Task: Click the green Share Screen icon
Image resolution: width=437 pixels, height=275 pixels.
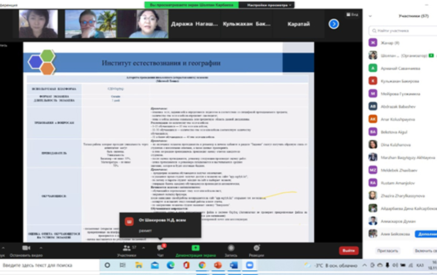Action: click(196, 248)
